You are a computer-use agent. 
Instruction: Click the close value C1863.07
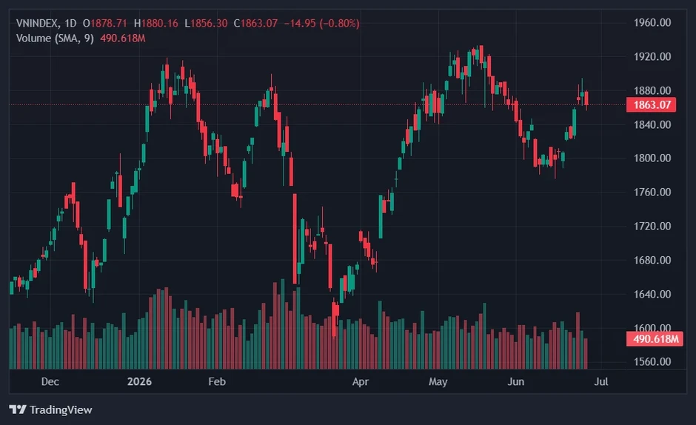click(x=255, y=23)
